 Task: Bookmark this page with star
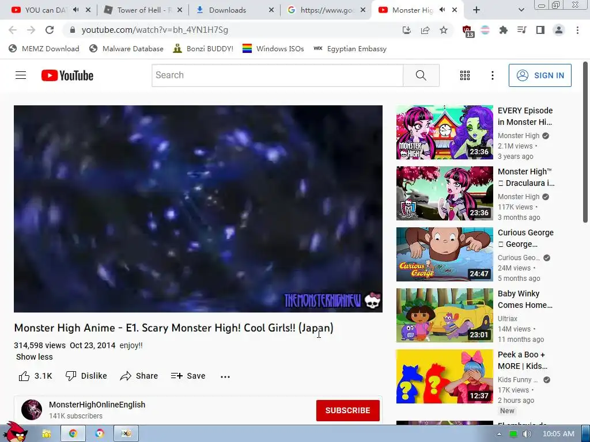(444, 30)
